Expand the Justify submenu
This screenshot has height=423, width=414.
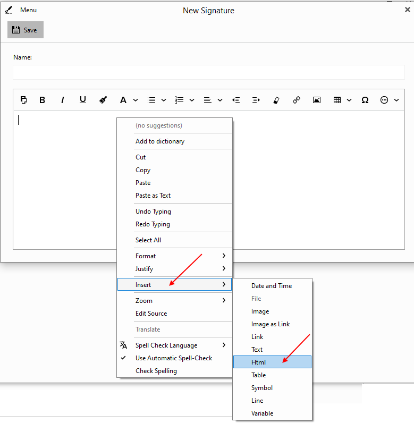(174, 269)
